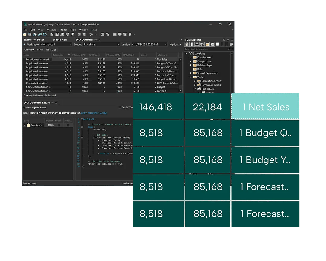Click the scroll-shaped script toolbar icon

click(x=72, y=34)
